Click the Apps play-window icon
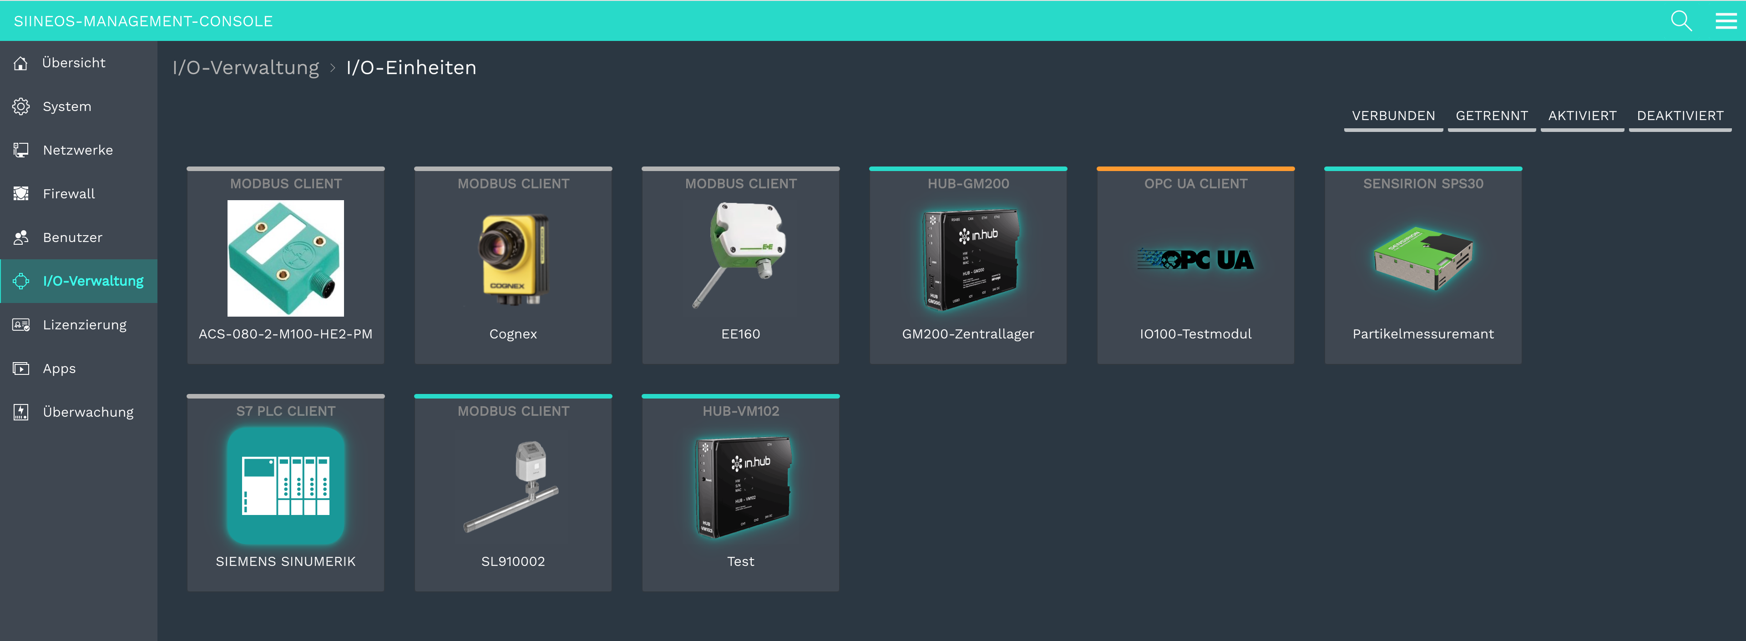The width and height of the screenshot is (1746, 641). coord(21,368)
